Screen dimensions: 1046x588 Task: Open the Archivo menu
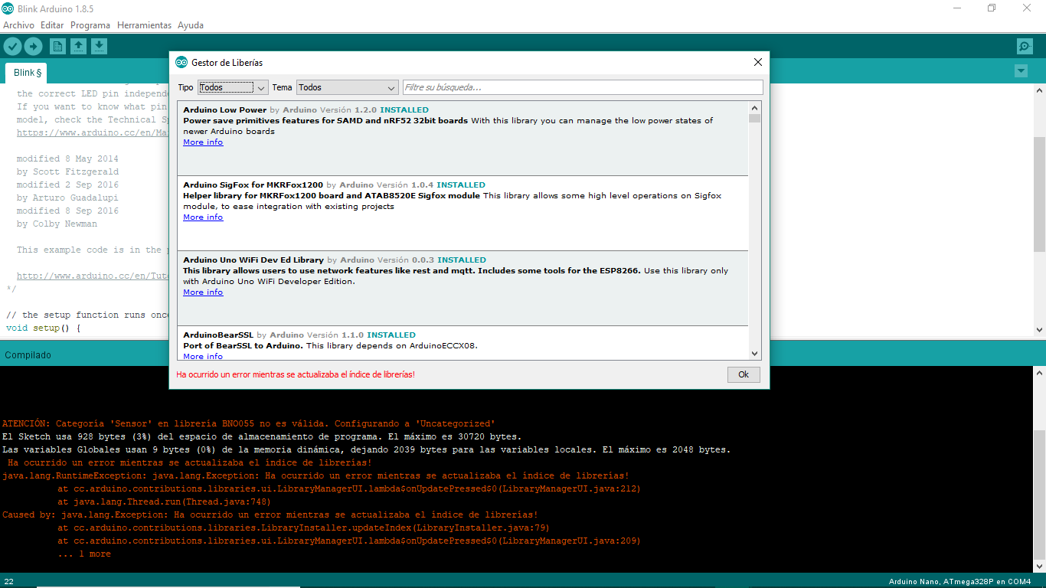coord(18,25)
